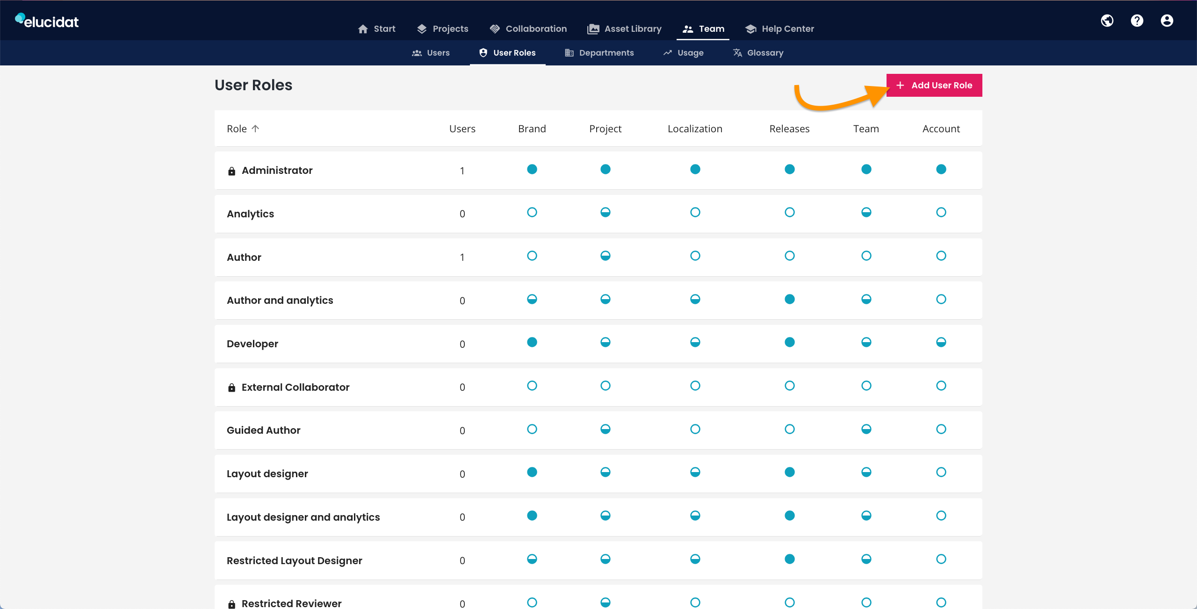The width and height of the screenshot is (1197, 609).
Task: Open the Restricted Reviewer role
Action: [x=291, y=603]
